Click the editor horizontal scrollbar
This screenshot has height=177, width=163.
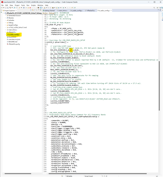coord(98,174)
